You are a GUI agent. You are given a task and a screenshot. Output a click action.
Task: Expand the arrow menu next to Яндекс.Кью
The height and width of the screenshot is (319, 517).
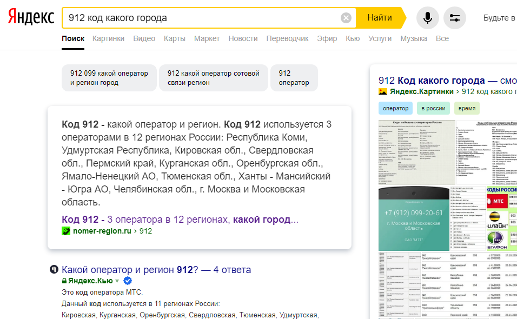(117, 281)
